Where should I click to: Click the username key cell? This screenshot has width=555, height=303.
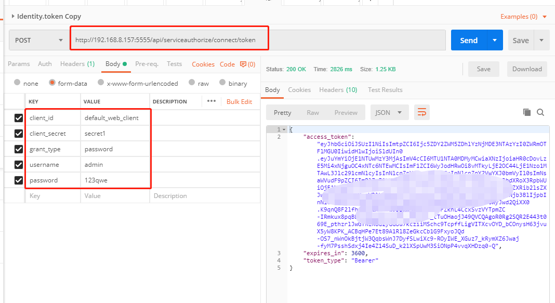pyautogui.click(x=53, y=165)
